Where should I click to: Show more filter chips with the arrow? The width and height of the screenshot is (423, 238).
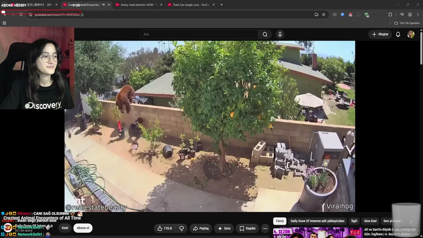[411, 221]
